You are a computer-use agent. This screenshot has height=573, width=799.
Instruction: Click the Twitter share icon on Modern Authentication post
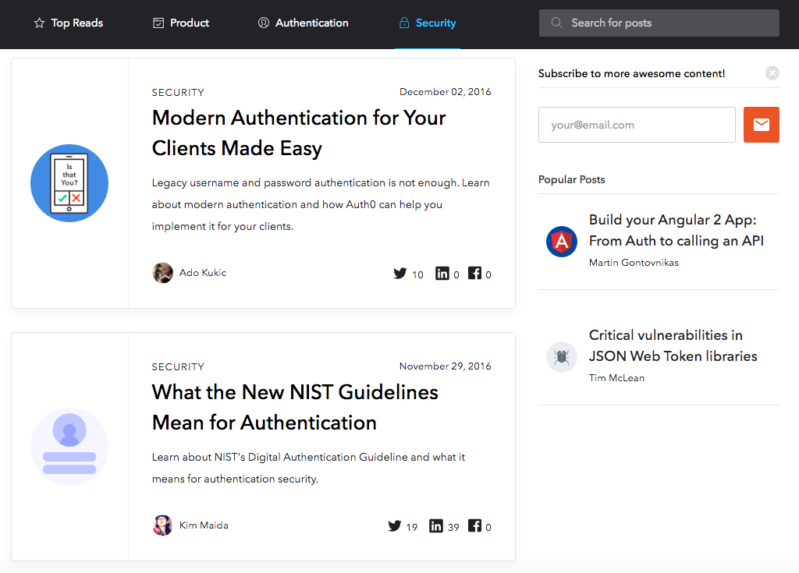click(x=400, y=273)
